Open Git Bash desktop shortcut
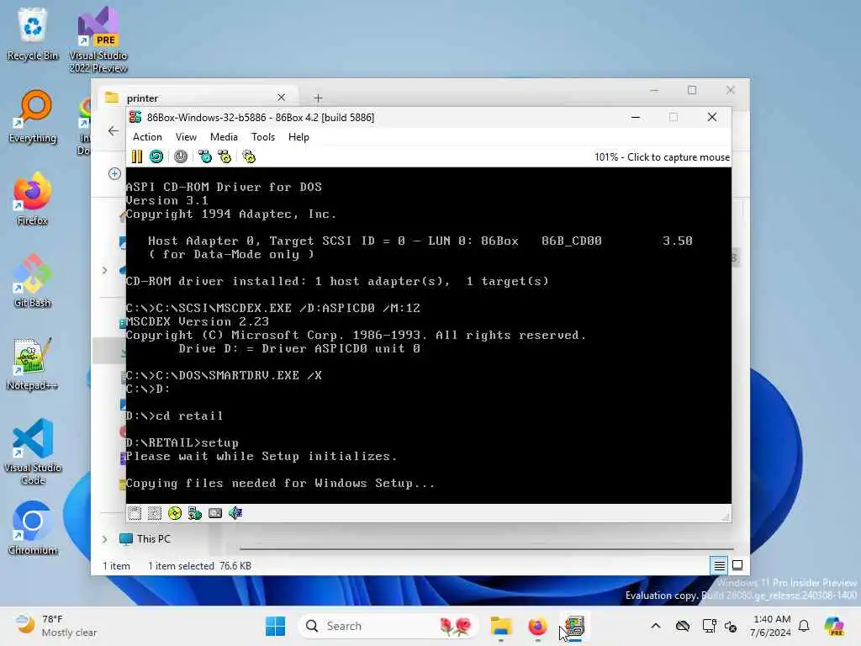 tap(33, 281)
